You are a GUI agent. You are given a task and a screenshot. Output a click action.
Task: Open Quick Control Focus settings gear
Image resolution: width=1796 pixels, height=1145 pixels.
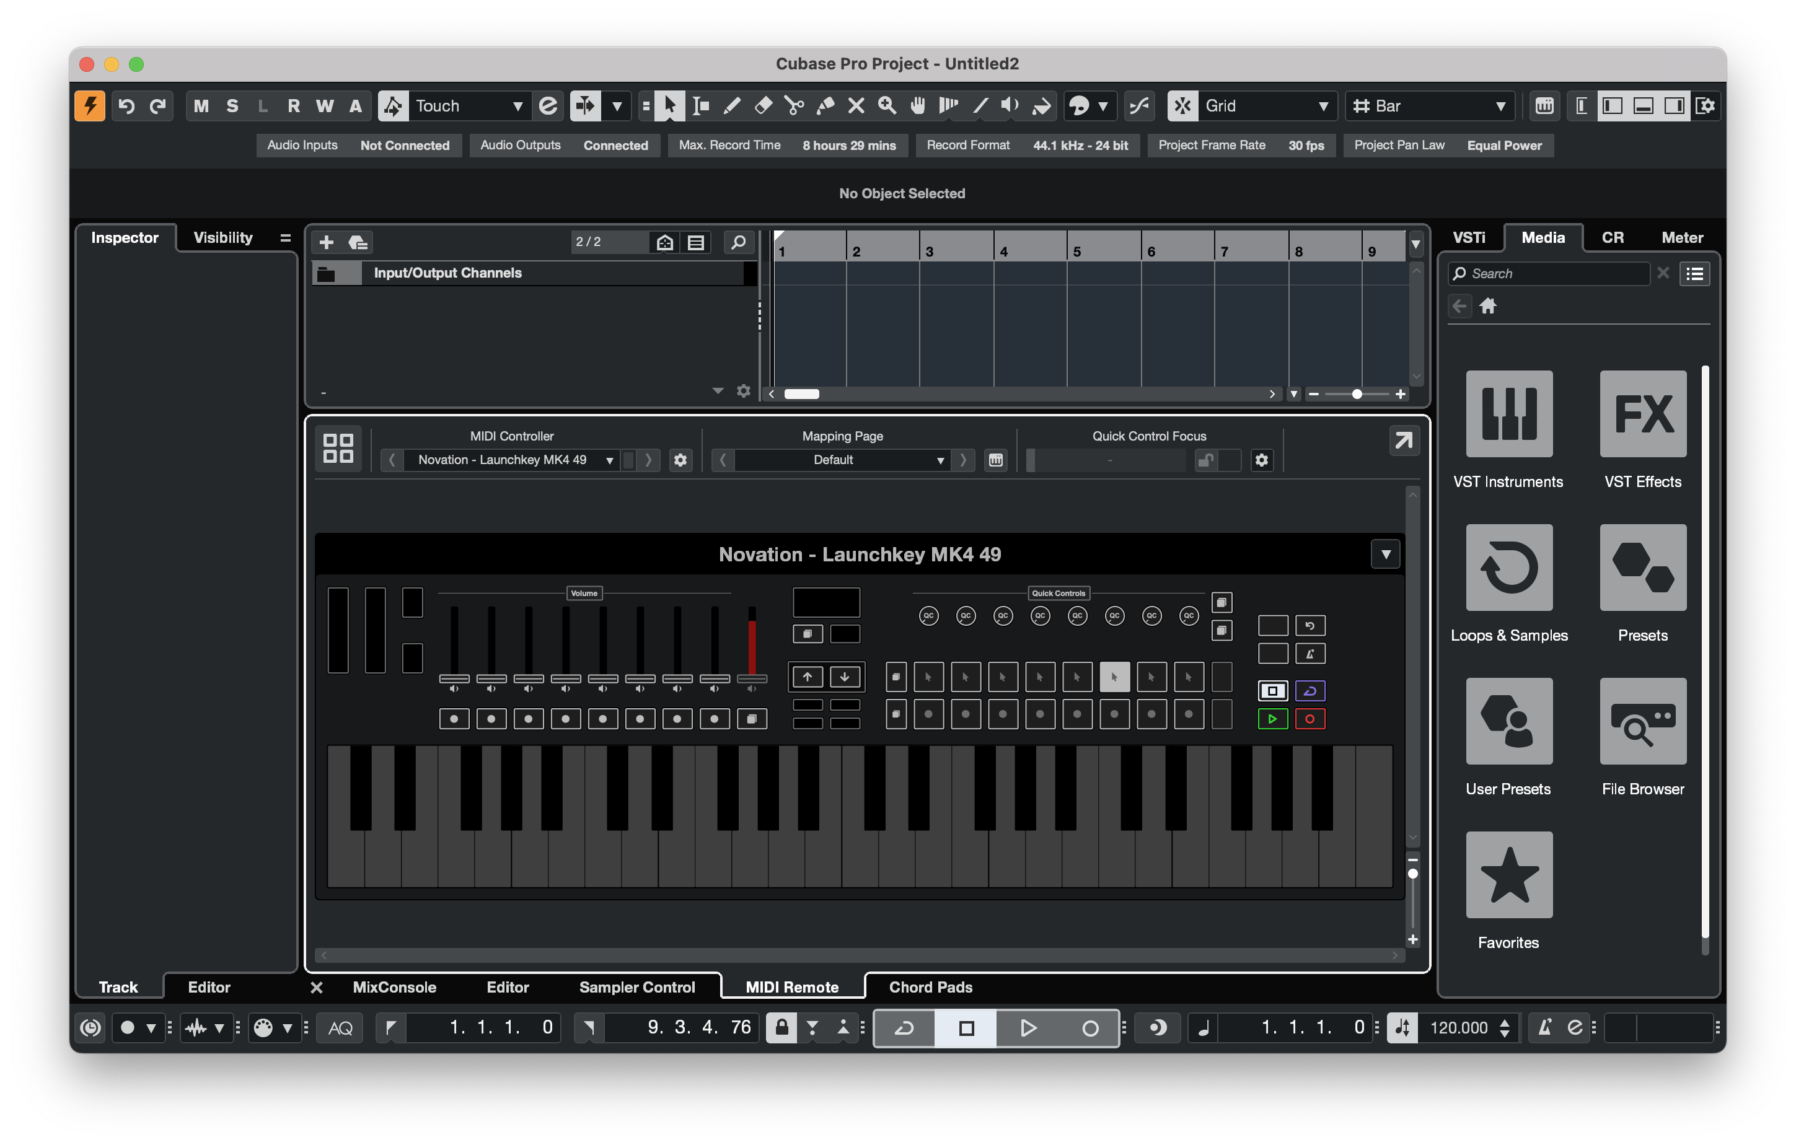tap(1261, 460)
